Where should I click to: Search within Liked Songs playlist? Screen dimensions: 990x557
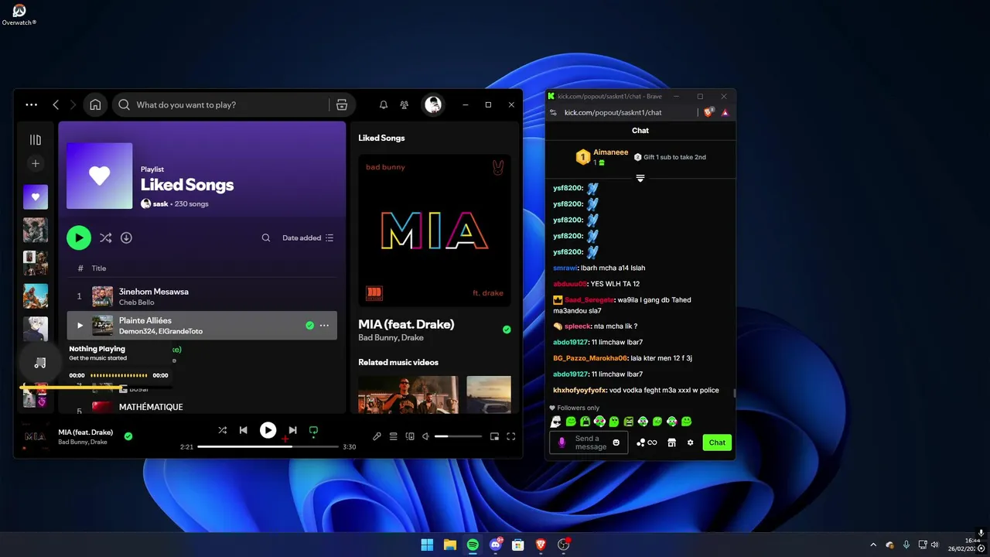266,237
